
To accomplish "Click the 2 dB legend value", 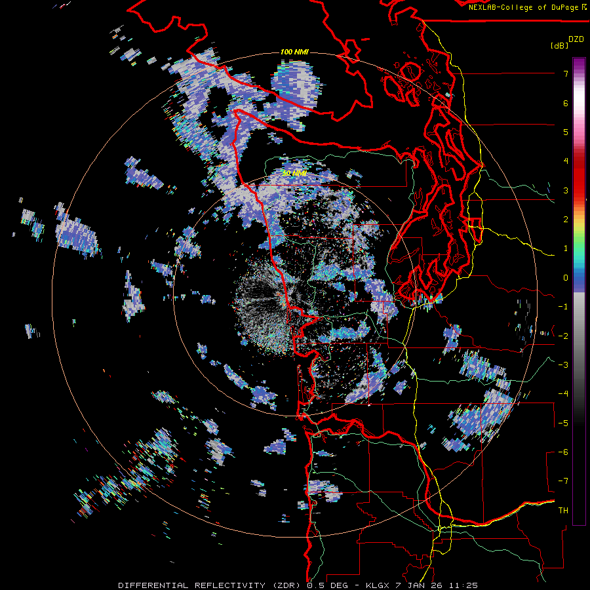I will (566, 220).
